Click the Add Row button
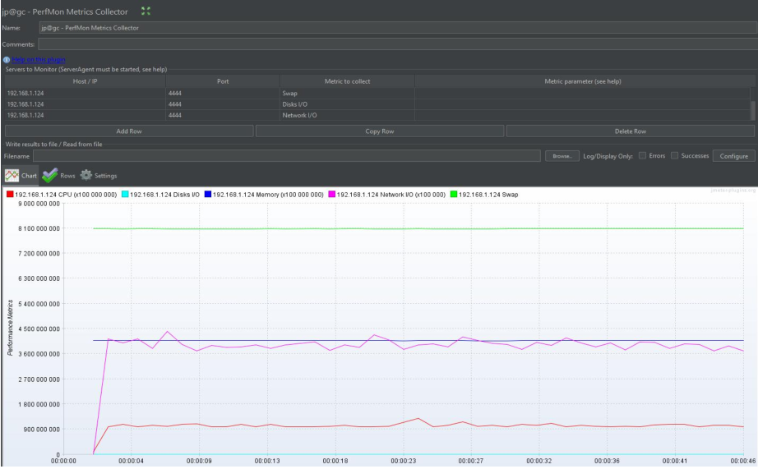The width and height of the screenshot is (758, 469). 129,131
